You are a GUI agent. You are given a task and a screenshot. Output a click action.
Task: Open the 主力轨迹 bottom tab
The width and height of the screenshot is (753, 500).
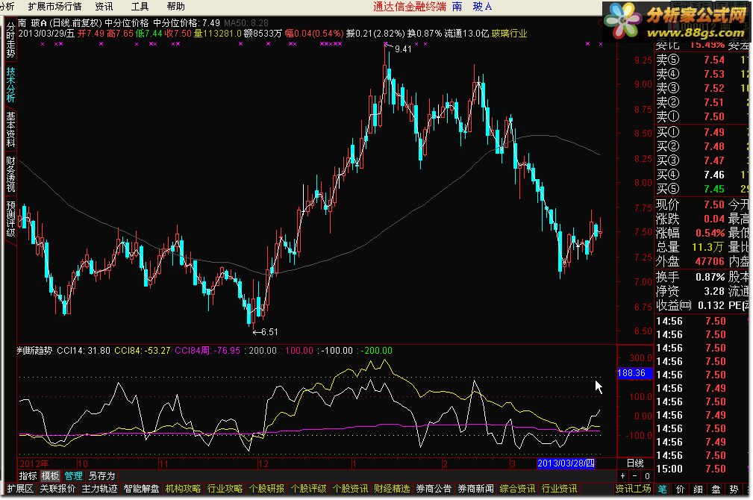click(99, 489)
